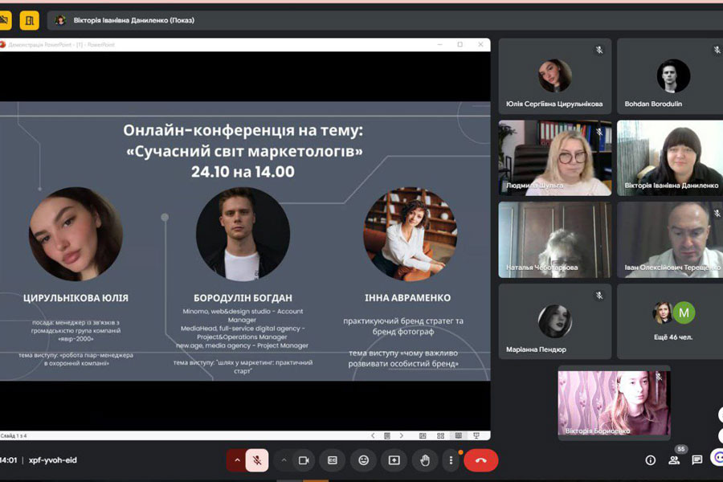Switch to reading view icon in PowerPoint

coord(459,435)
